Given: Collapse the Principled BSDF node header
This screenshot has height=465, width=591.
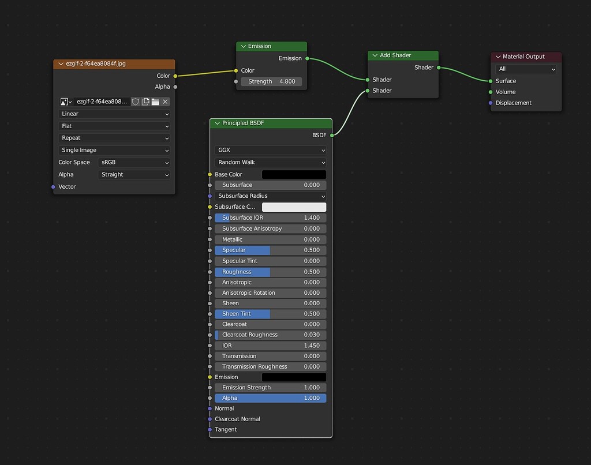Looking at the screenshot, I should coord(217,123).
